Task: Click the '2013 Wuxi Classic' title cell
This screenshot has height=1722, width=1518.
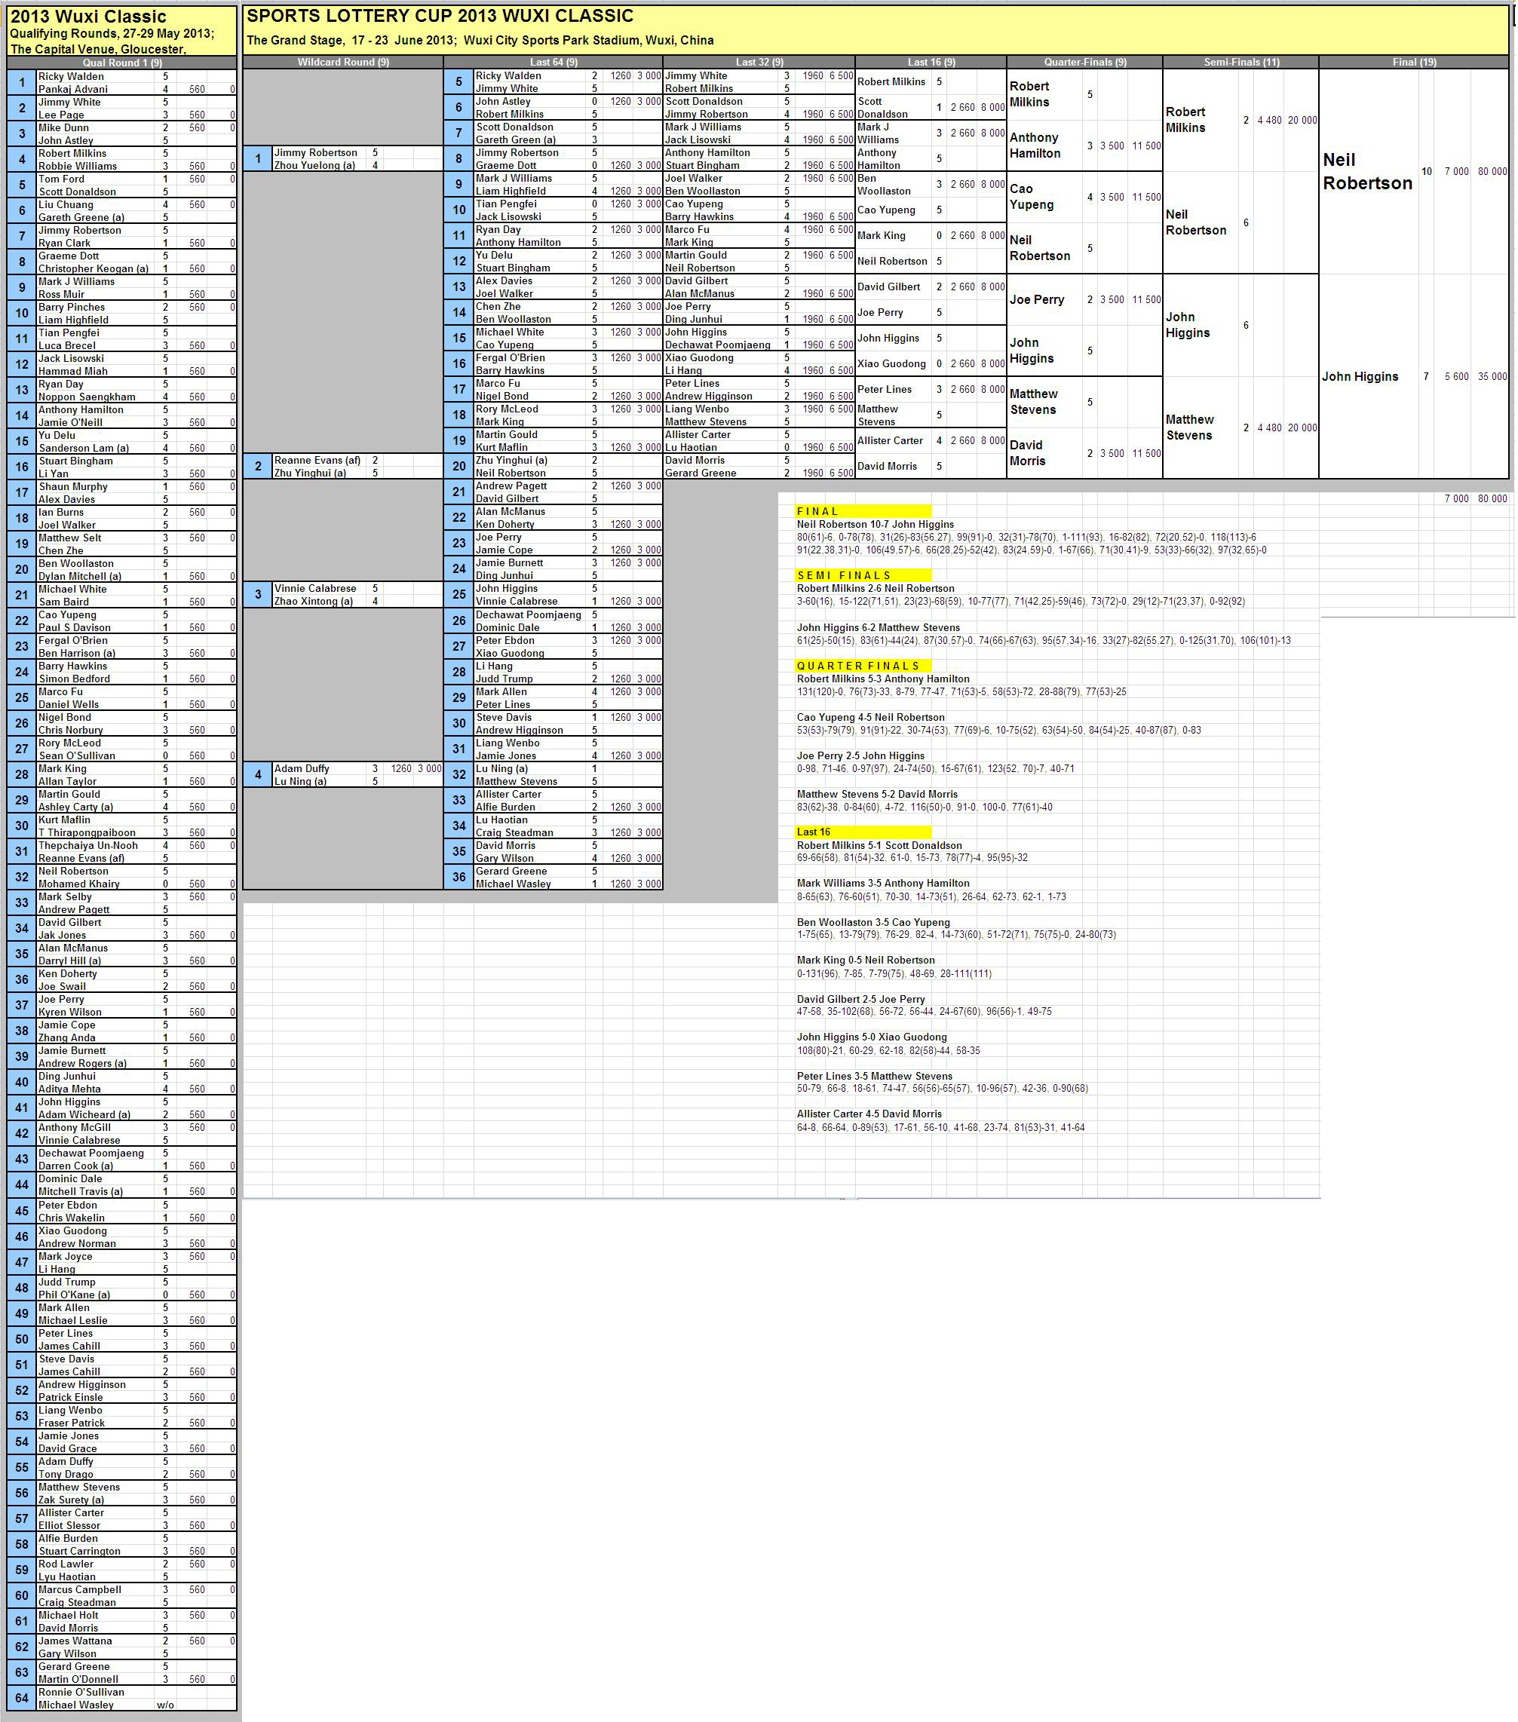Action: [88, 17]
